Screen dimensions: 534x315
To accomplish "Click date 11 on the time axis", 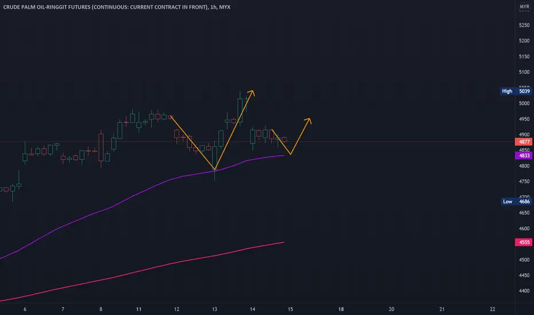I will click(x=139, y=309).
